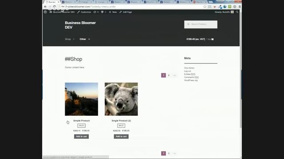
Task: Click the green extension icon in toolbar
Action: (230, 7)
